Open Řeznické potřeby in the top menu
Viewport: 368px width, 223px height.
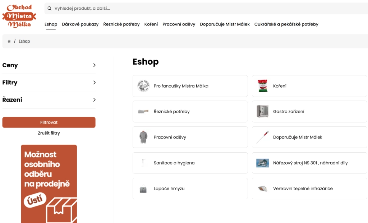point(121,24)
